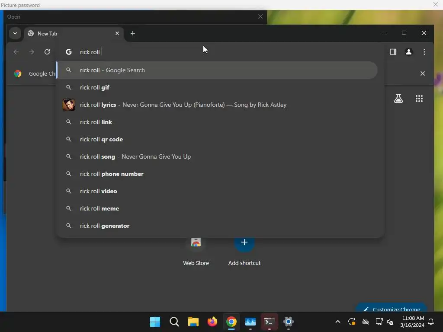Open File Explorer from taskbar
This screenshot has height=332, width=443.
(x=193, y=322)
